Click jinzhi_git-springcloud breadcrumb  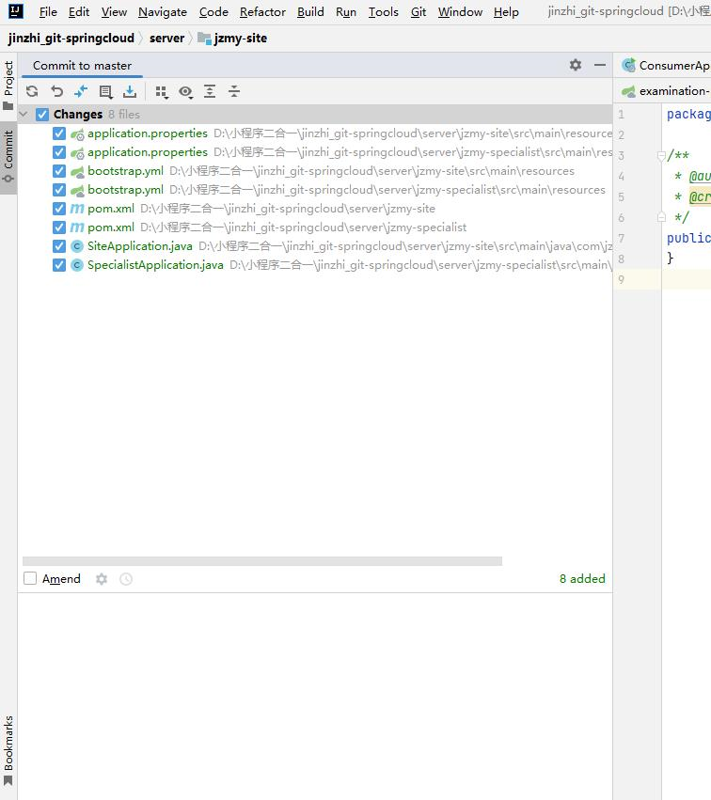[71, 39]
